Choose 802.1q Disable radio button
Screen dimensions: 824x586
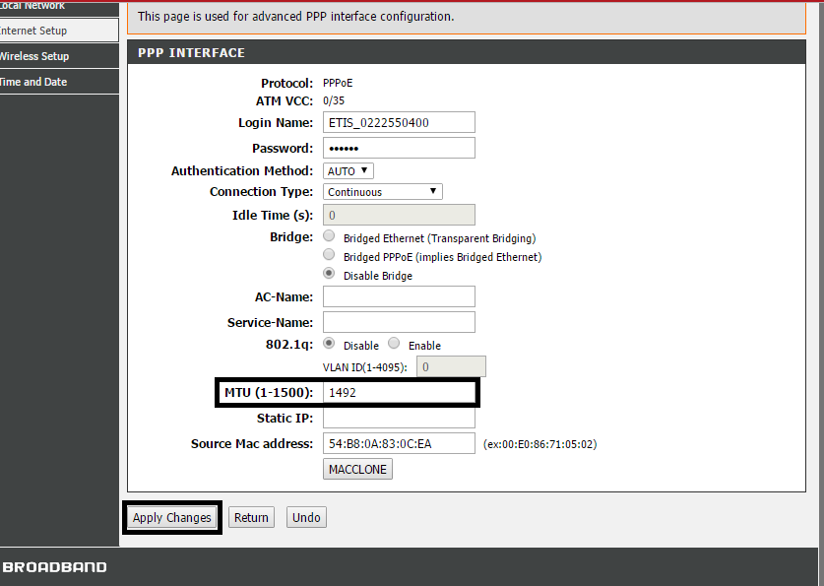[329, 345]
